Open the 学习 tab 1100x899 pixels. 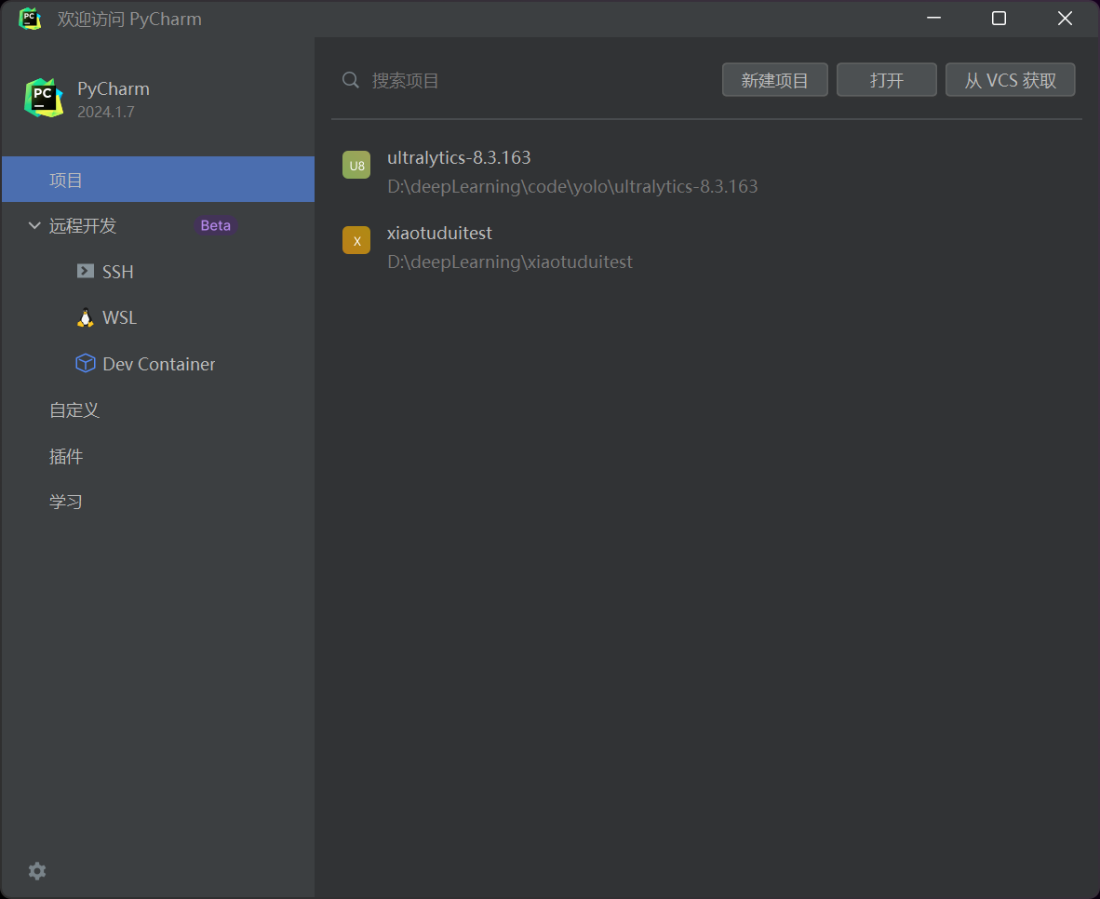click(x=66, y=502)
